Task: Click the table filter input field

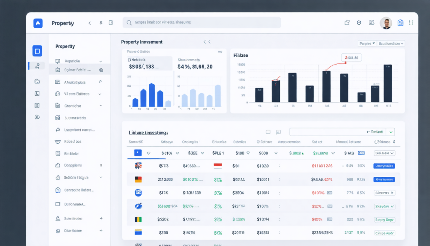Action: coord(338,132)
